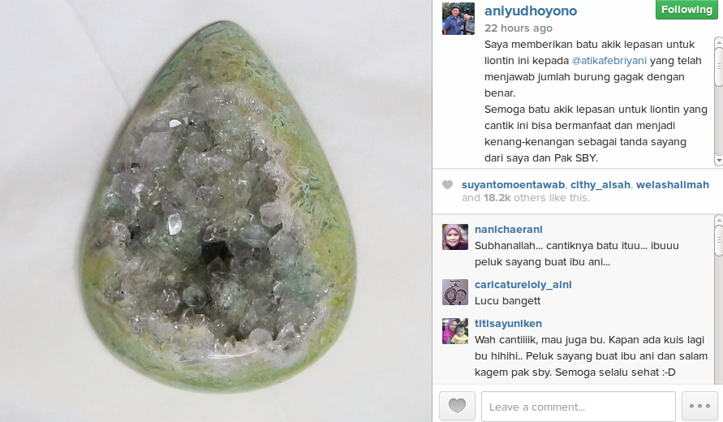This screenshot has width=723, height=422.
Task: Open the nanichaerani commenter username
Action: (509, 230)
